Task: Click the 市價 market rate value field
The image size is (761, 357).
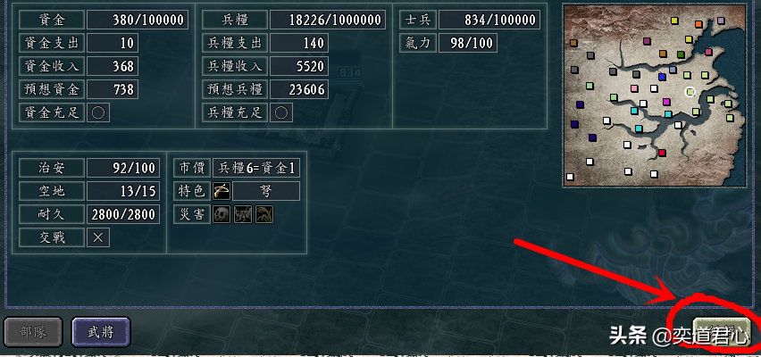Action: [256, 168]
